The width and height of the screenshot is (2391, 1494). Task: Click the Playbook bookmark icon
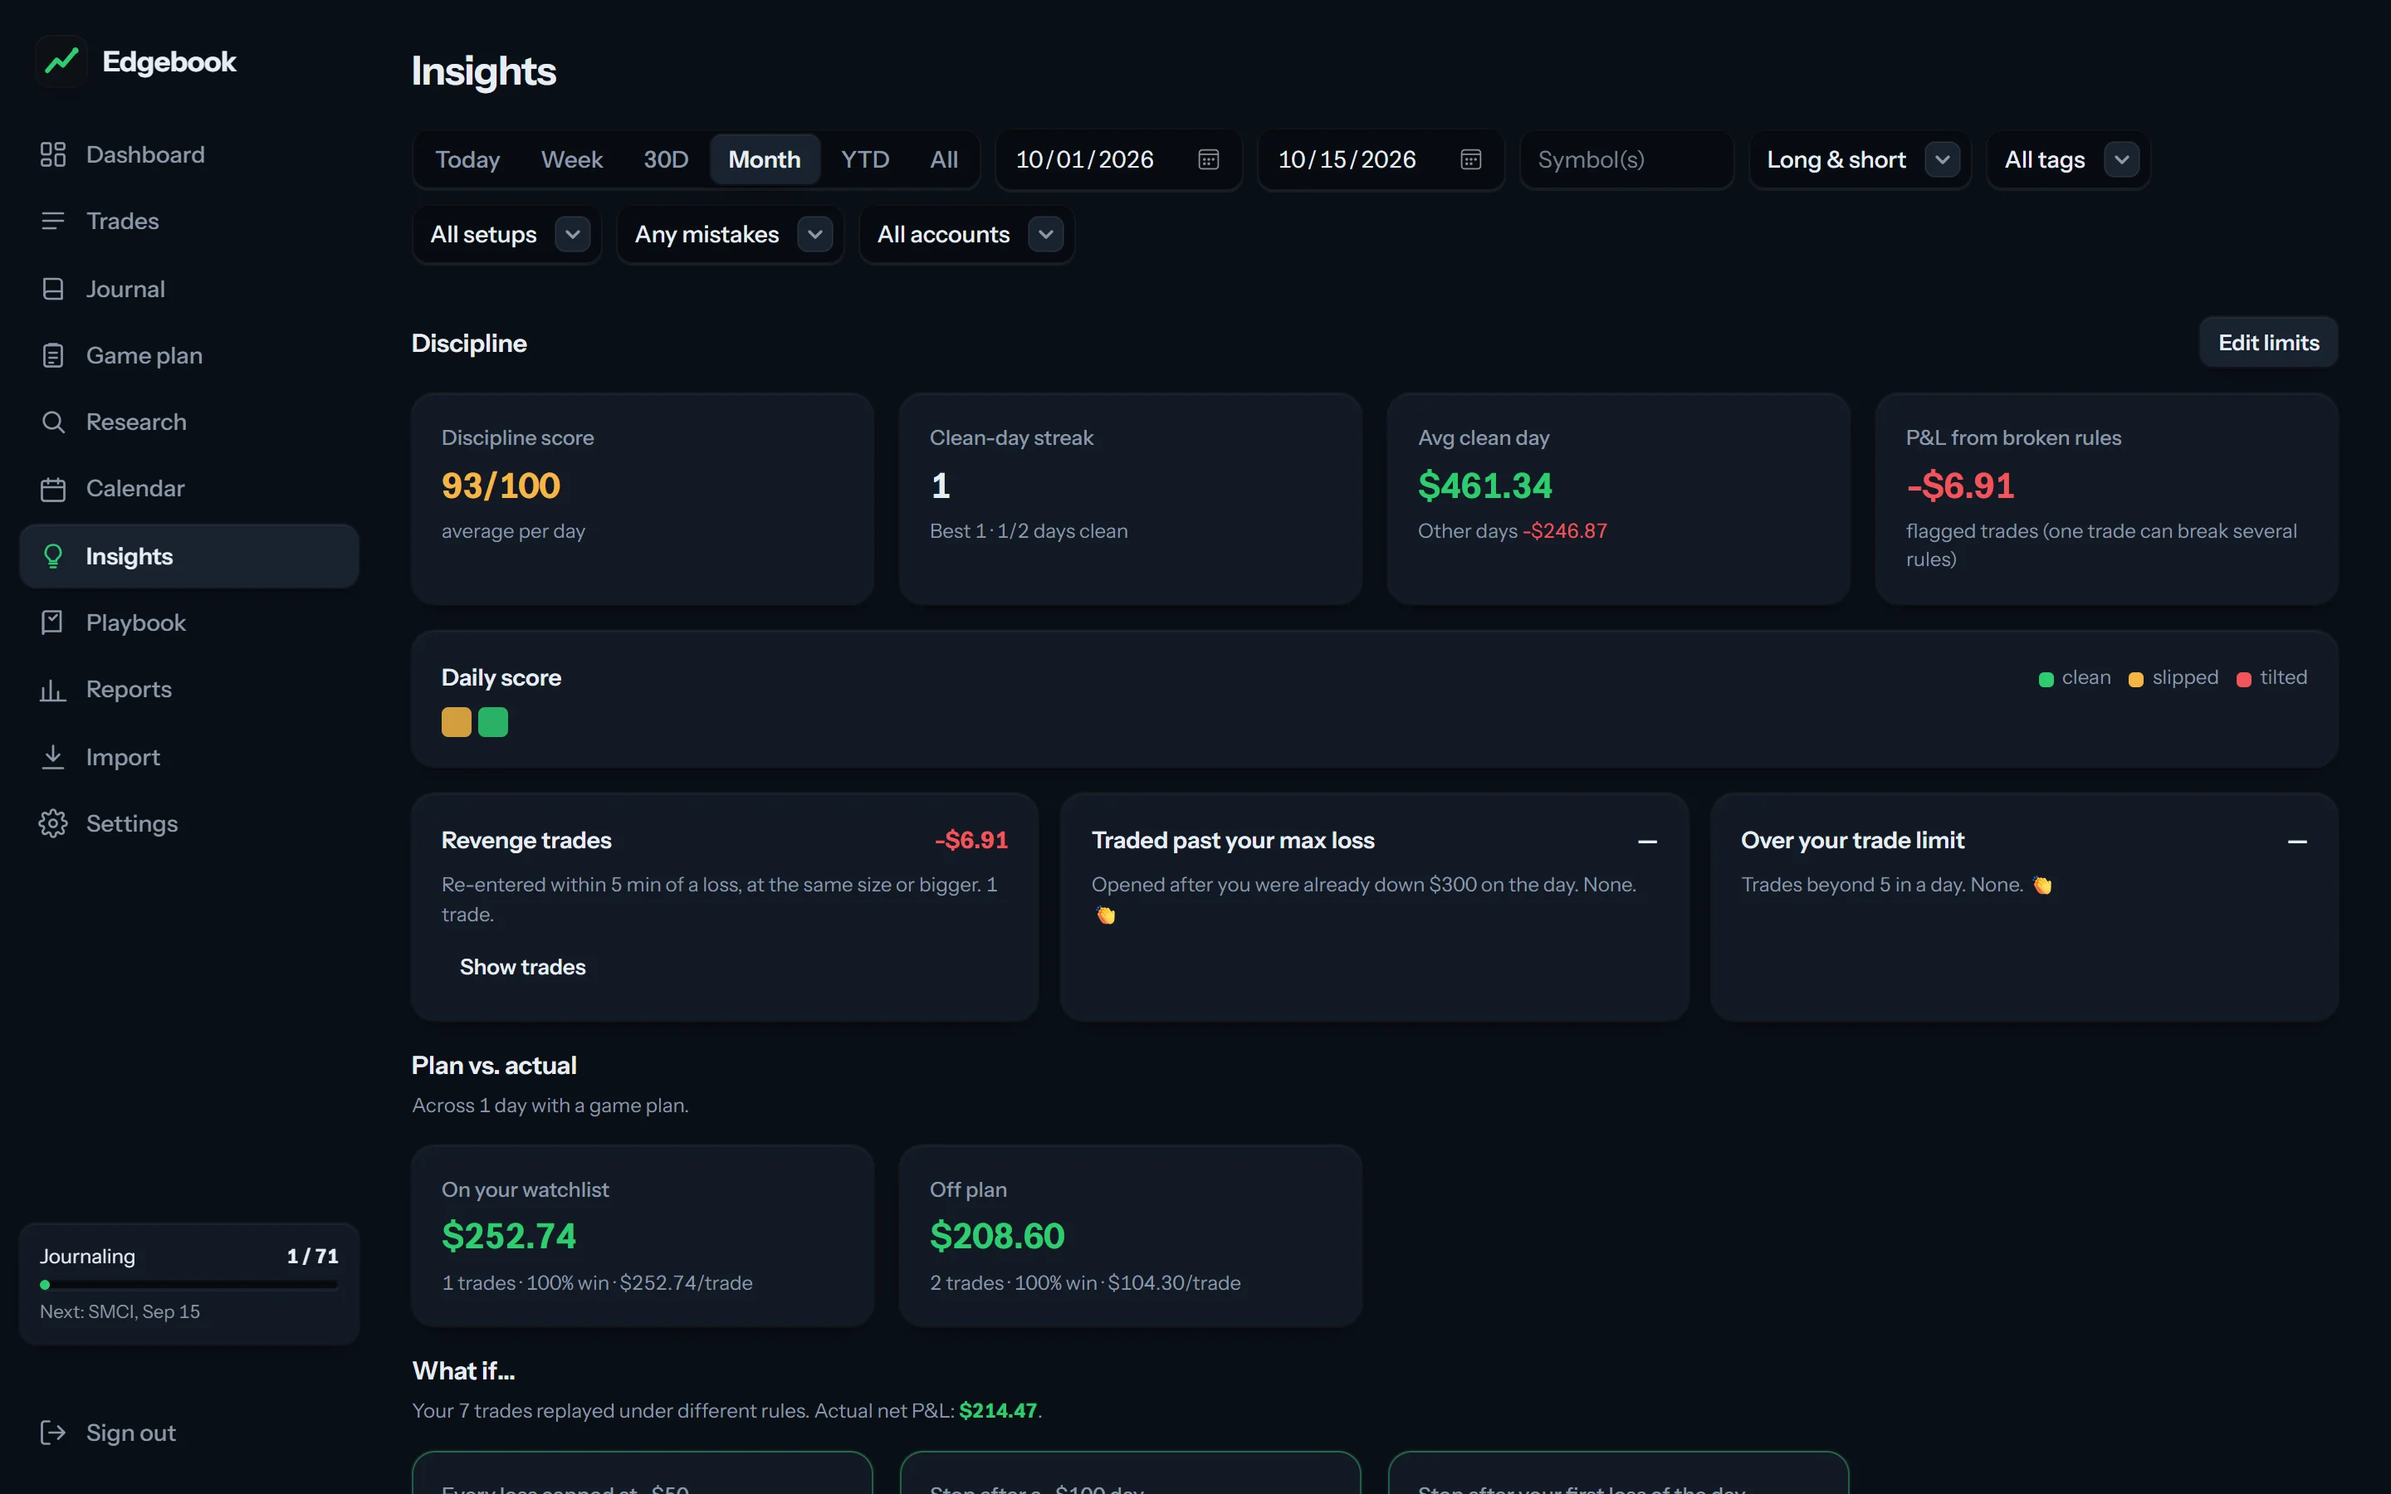pyautogui.click(x=52, y=622)
